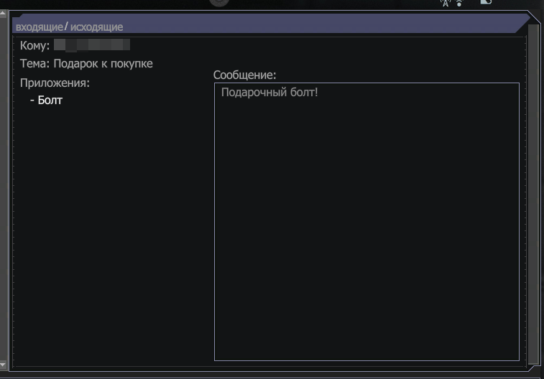
Task: Switch to the исходящие tab
Action: pos(96,27)
